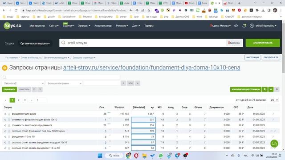This screenshot has height=160, width=285.
Task: Click the КОНКУРИРУЮЩИЕ СТРАНИЦЫ button
Action: coord(245,89)
